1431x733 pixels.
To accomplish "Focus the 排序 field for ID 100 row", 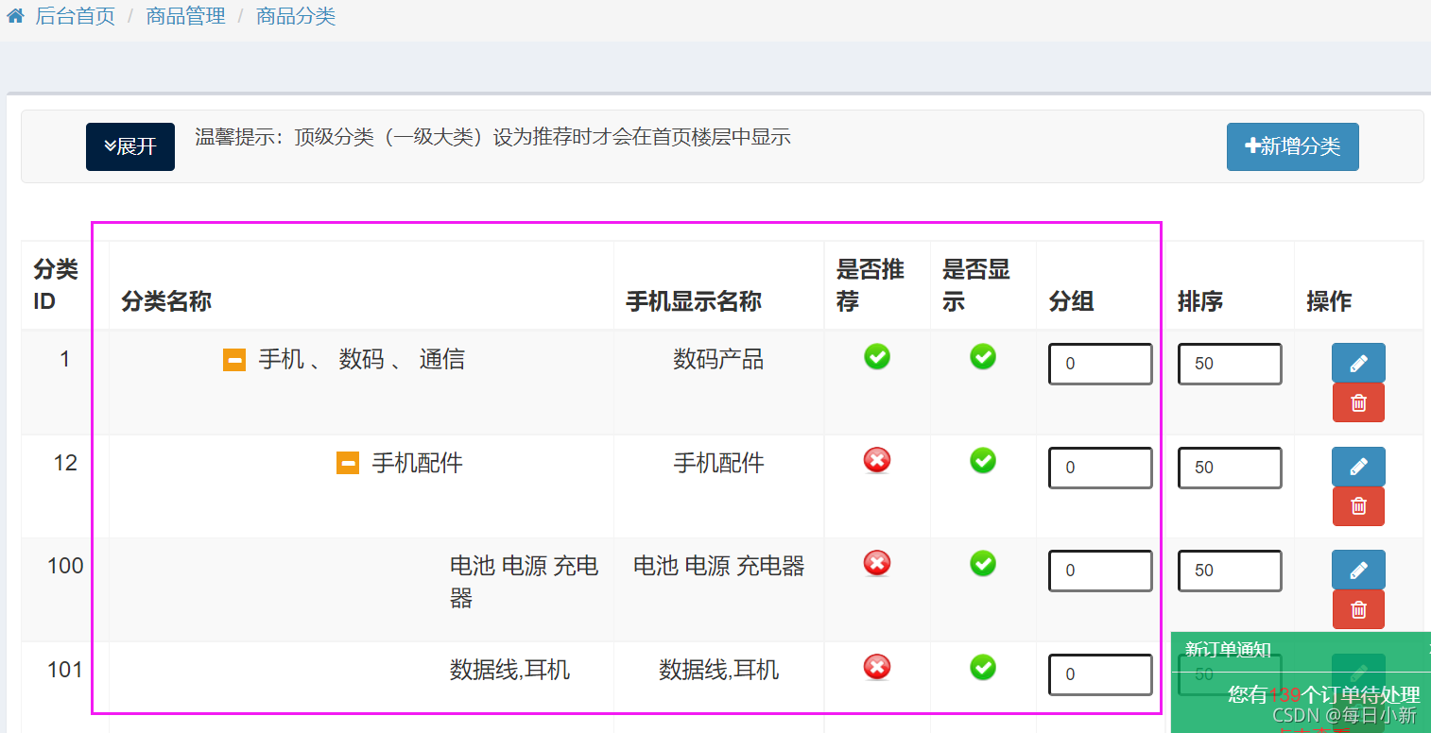I will pos(1230,571).
